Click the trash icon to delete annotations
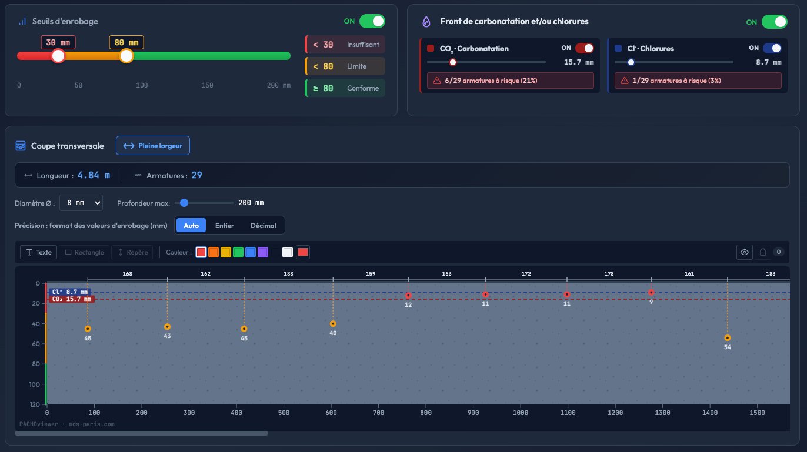 [762, 252]
